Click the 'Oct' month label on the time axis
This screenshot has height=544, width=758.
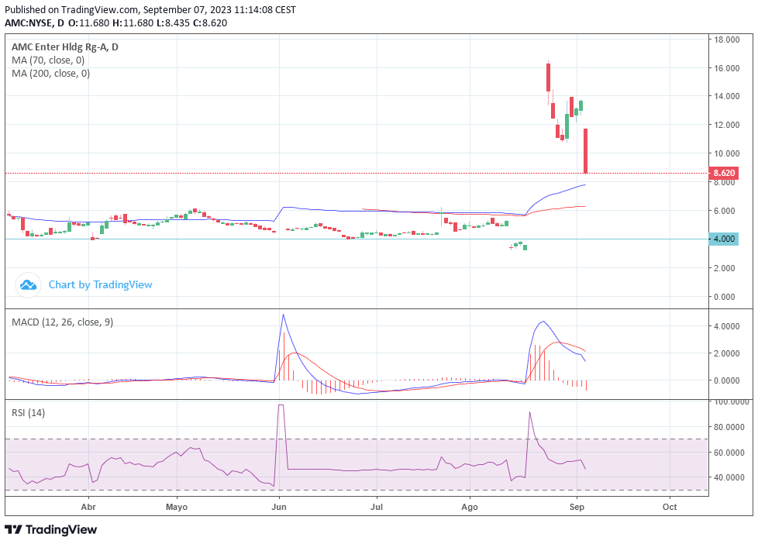[670, 507]
